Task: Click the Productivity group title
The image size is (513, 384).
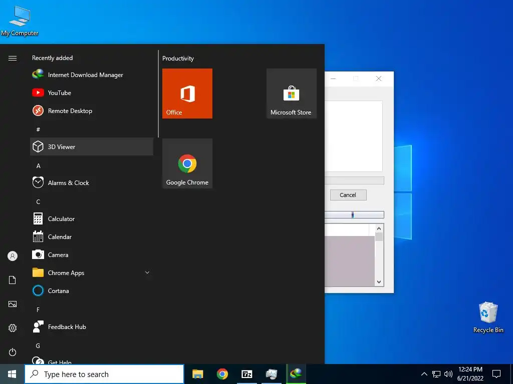Action: pos(178,58)
